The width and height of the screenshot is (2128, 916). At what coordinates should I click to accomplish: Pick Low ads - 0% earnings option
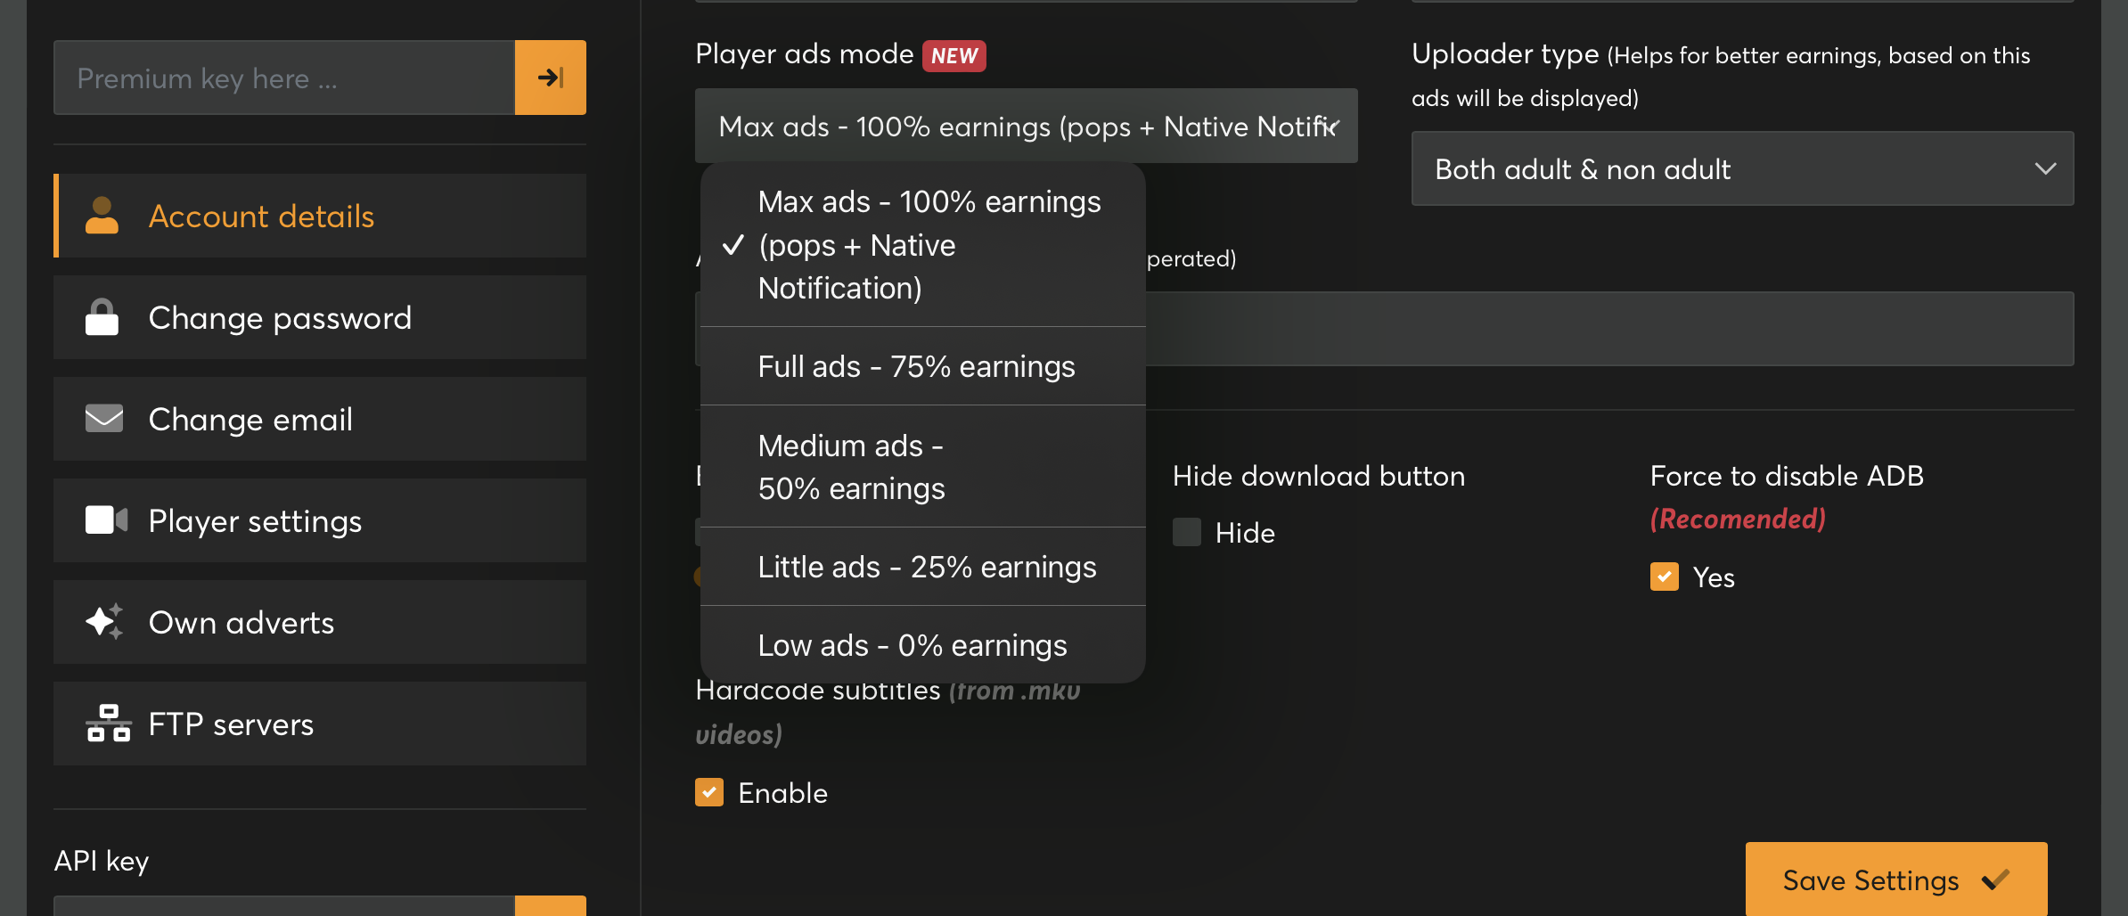[912, 645]
